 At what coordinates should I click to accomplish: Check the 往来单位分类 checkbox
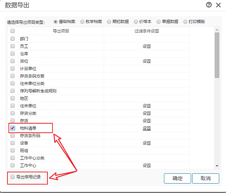click(x=12, y=83)
